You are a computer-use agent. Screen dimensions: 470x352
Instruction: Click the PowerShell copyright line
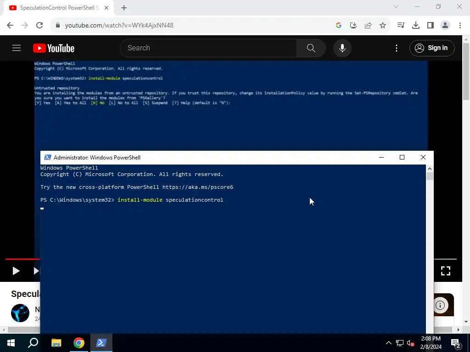click(132, 174)
